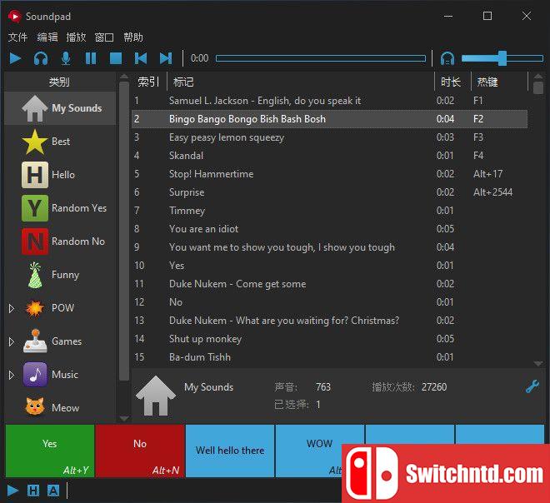Select Easy peasy lemon squeezy row

[x=330, y=137]
